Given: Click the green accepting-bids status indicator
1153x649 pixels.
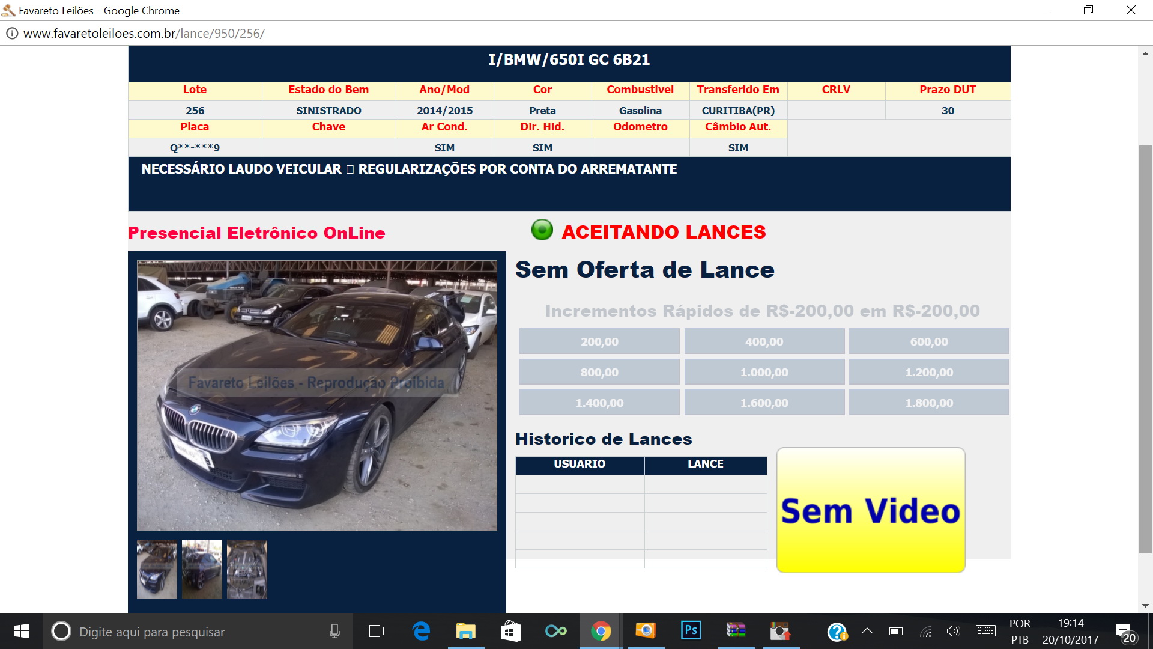Looking at the screenshot, I should [x=542, y=230].
